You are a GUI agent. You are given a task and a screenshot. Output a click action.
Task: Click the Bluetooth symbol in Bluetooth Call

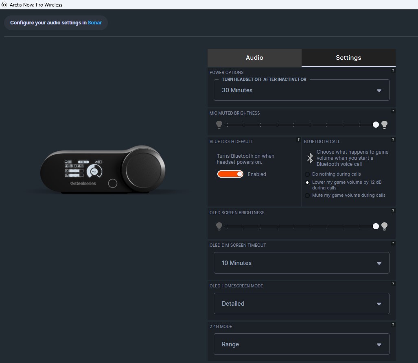pos(310,158)
